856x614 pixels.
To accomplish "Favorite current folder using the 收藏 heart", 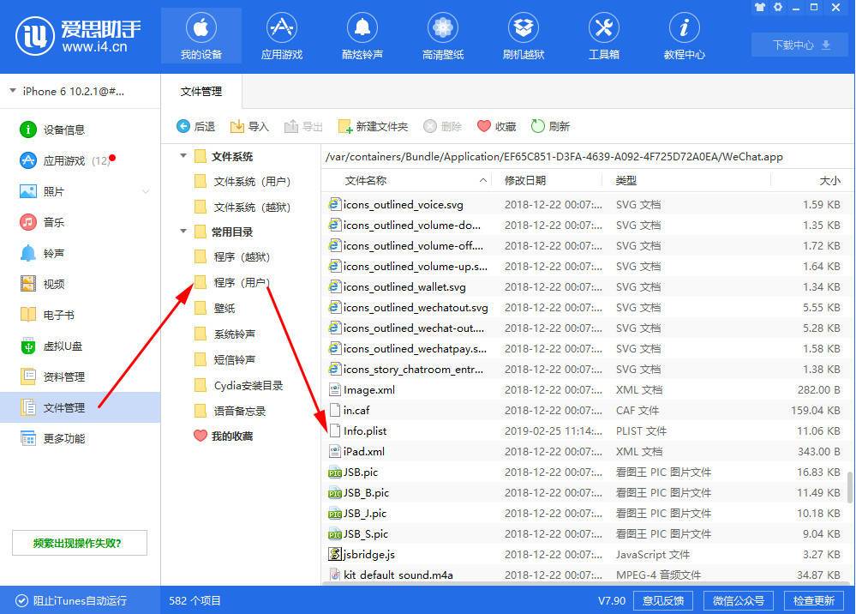I will click(495, 125).
